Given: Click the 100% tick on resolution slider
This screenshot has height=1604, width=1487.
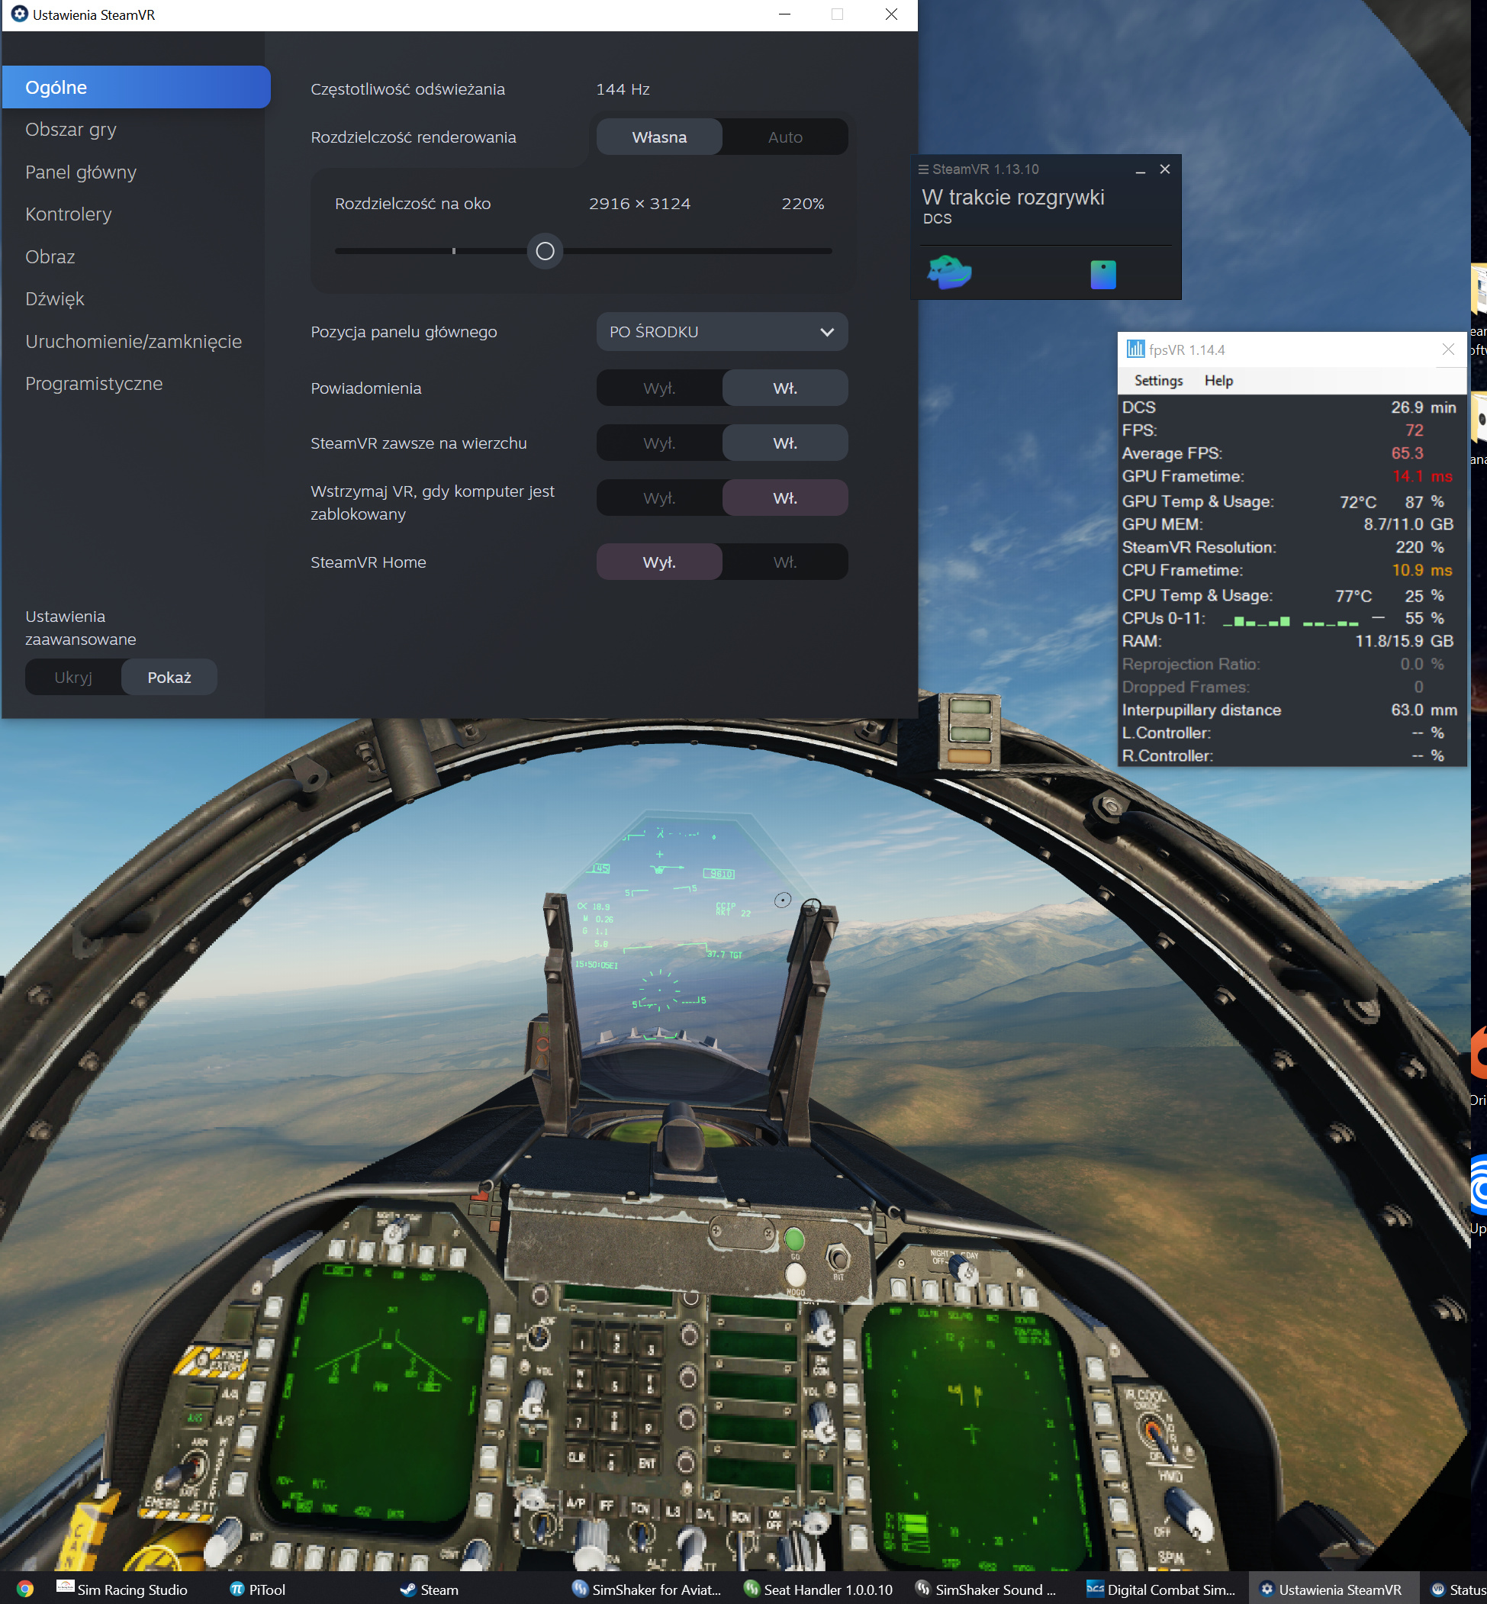Looking at the screenshot, I should 454,251.
